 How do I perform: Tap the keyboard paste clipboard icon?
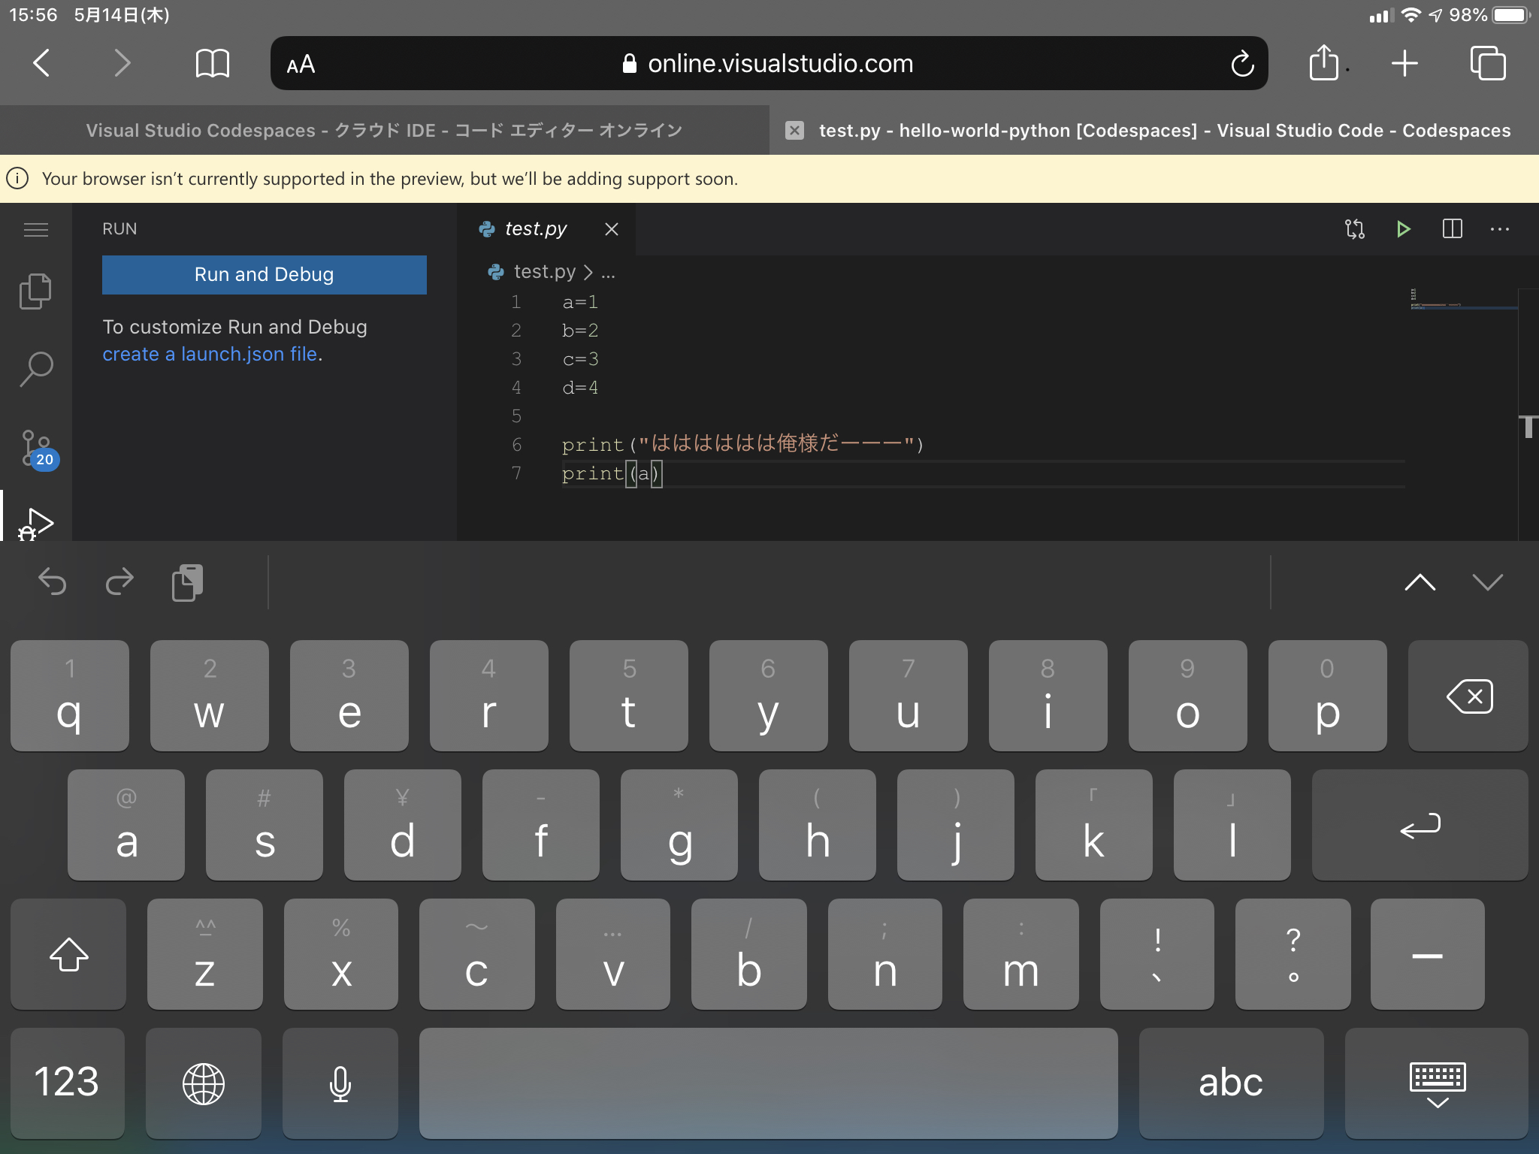point(187,582)
